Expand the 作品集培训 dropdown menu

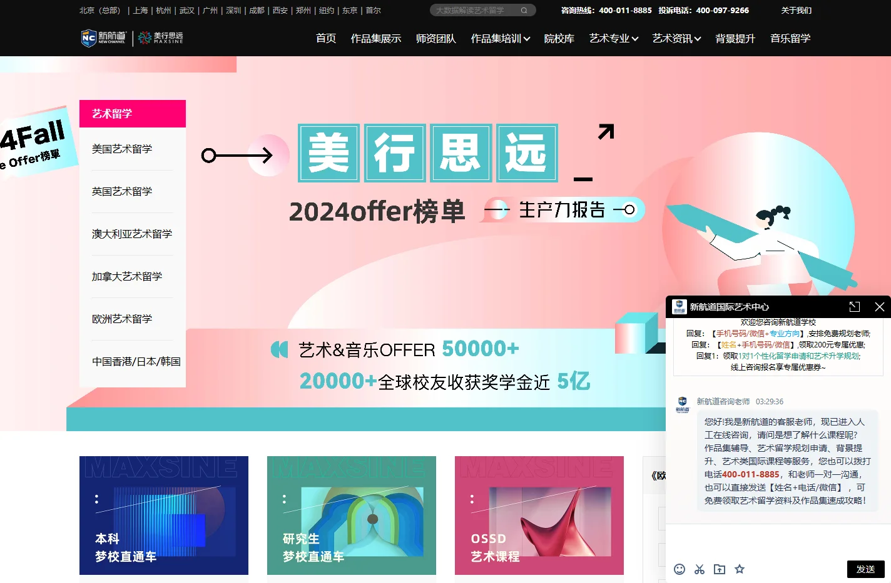[501, 39]
